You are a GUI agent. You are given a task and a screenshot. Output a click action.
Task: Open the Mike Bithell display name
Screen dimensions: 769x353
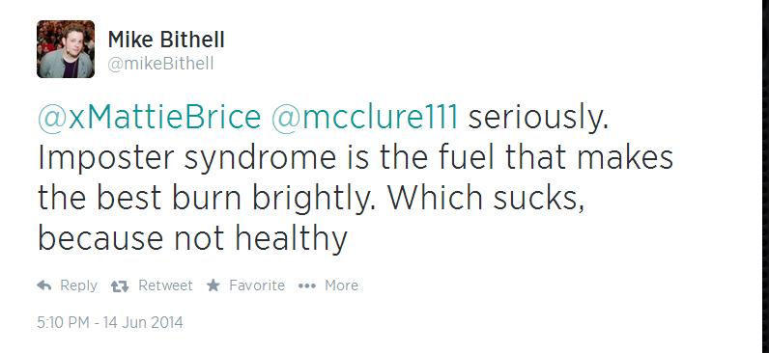[166, 40]
